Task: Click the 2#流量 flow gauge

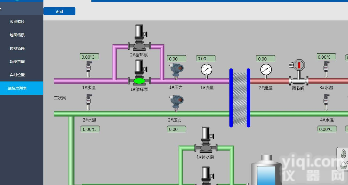Action: (266, 70)
